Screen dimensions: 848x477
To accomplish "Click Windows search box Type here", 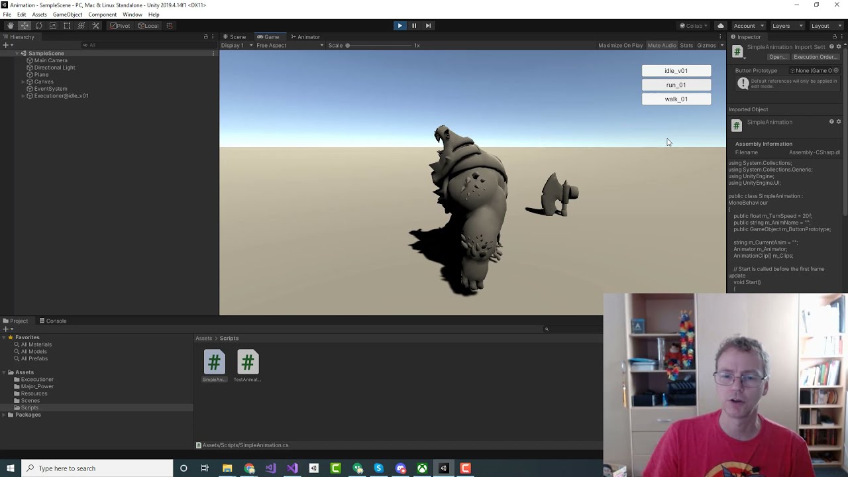I will 97,468.
